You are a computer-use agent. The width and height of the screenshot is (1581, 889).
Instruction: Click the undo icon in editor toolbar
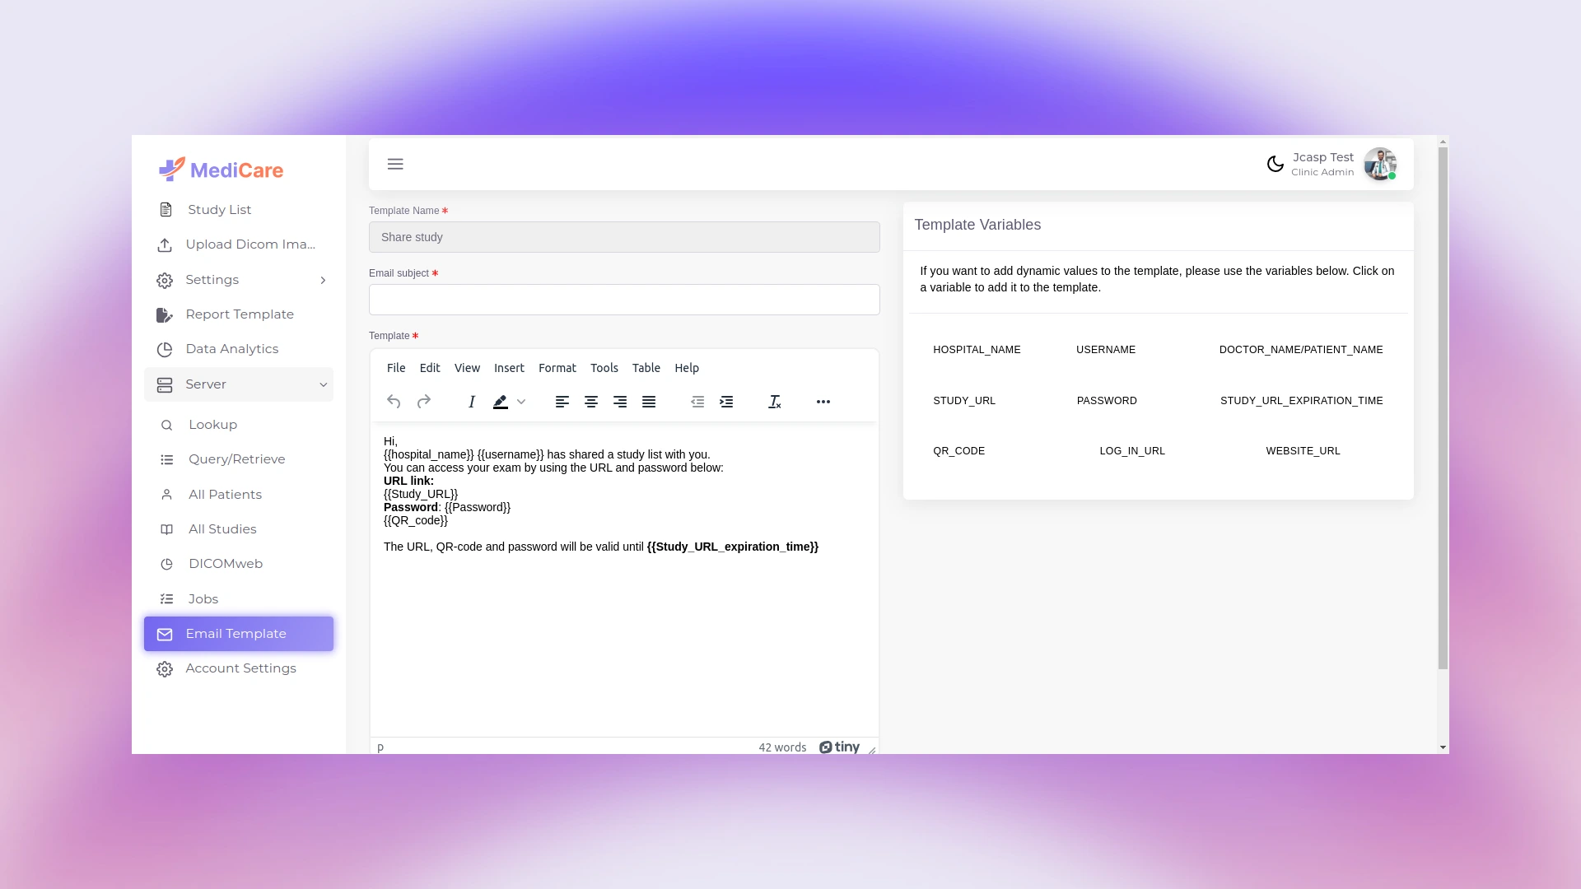pyautogui.click(x=394, y=402)
